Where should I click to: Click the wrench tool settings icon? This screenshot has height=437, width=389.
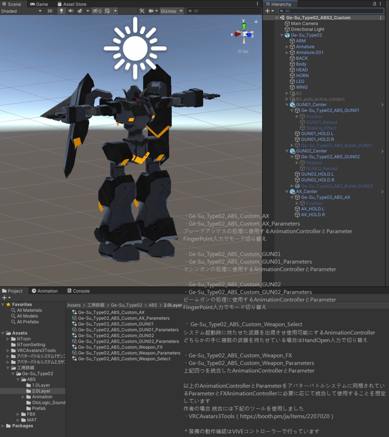(x=142, y=11)
